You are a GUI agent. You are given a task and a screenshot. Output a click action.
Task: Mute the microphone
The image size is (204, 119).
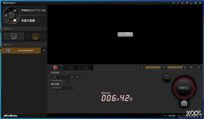point(142,67)
